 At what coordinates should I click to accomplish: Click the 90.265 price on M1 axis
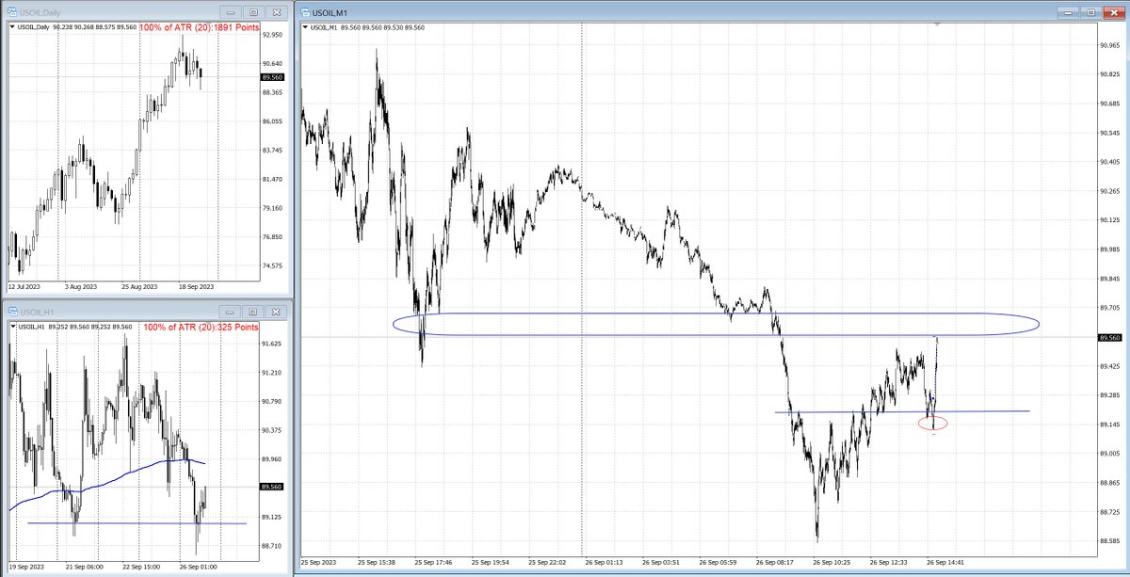(1110, 191)
